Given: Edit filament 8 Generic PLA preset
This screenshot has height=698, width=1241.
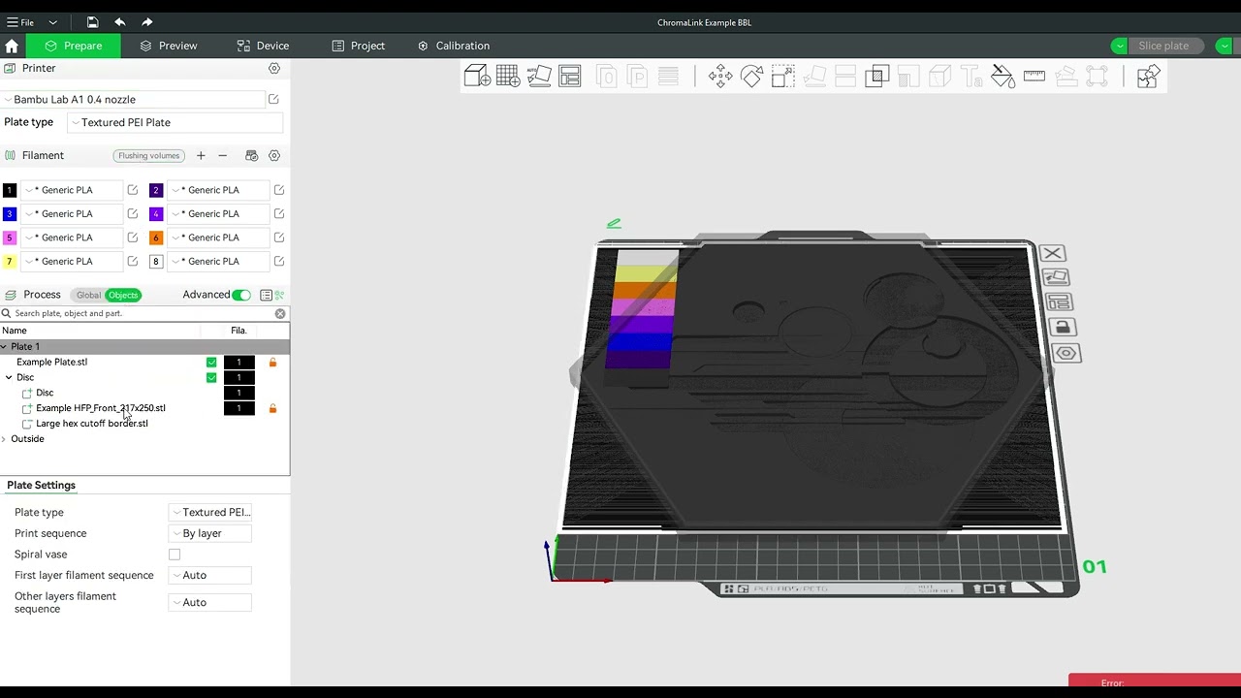Looking at the screenshot, I should coord(279,262).
